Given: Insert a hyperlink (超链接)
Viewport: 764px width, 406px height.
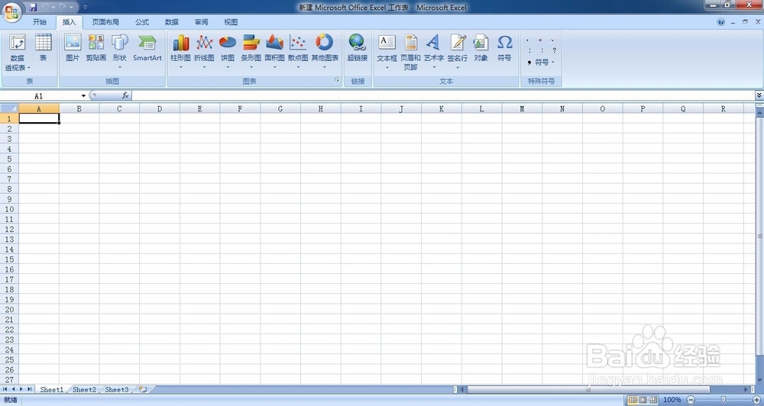Looking at the screenshot, I should click(357, 48).
